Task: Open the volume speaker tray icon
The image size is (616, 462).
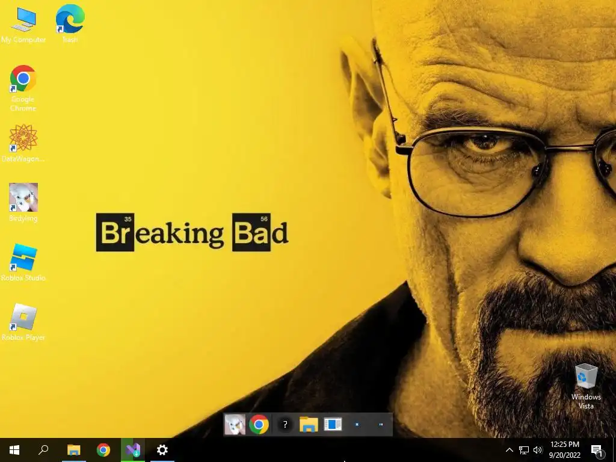Action: click(538, 450)
